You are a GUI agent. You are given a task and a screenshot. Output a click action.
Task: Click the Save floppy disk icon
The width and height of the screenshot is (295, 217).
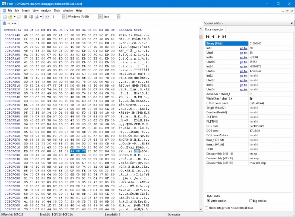point(18,17)
